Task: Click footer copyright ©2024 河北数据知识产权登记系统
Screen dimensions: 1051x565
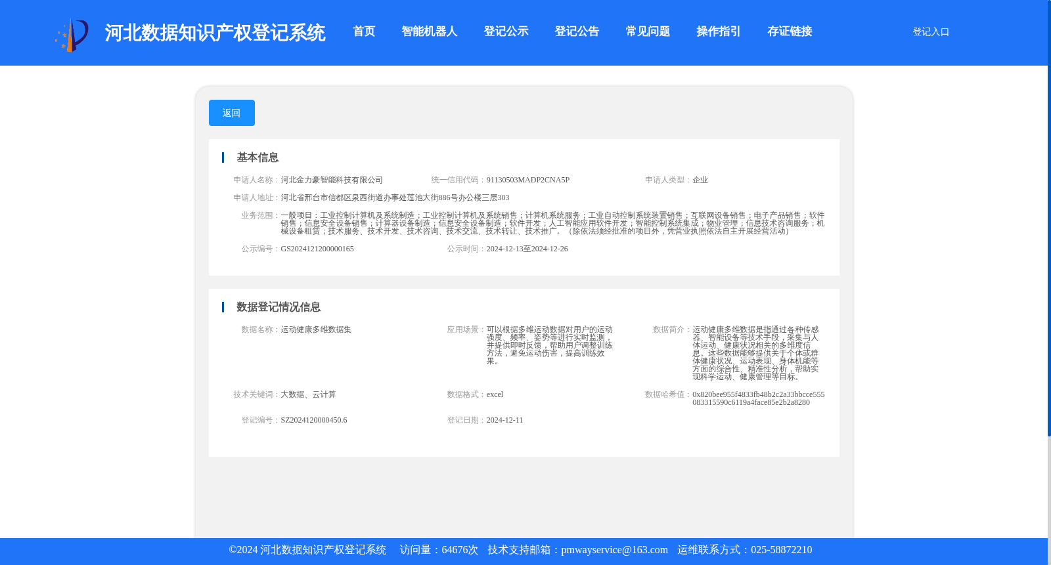Action: click(x=307, y=550)
